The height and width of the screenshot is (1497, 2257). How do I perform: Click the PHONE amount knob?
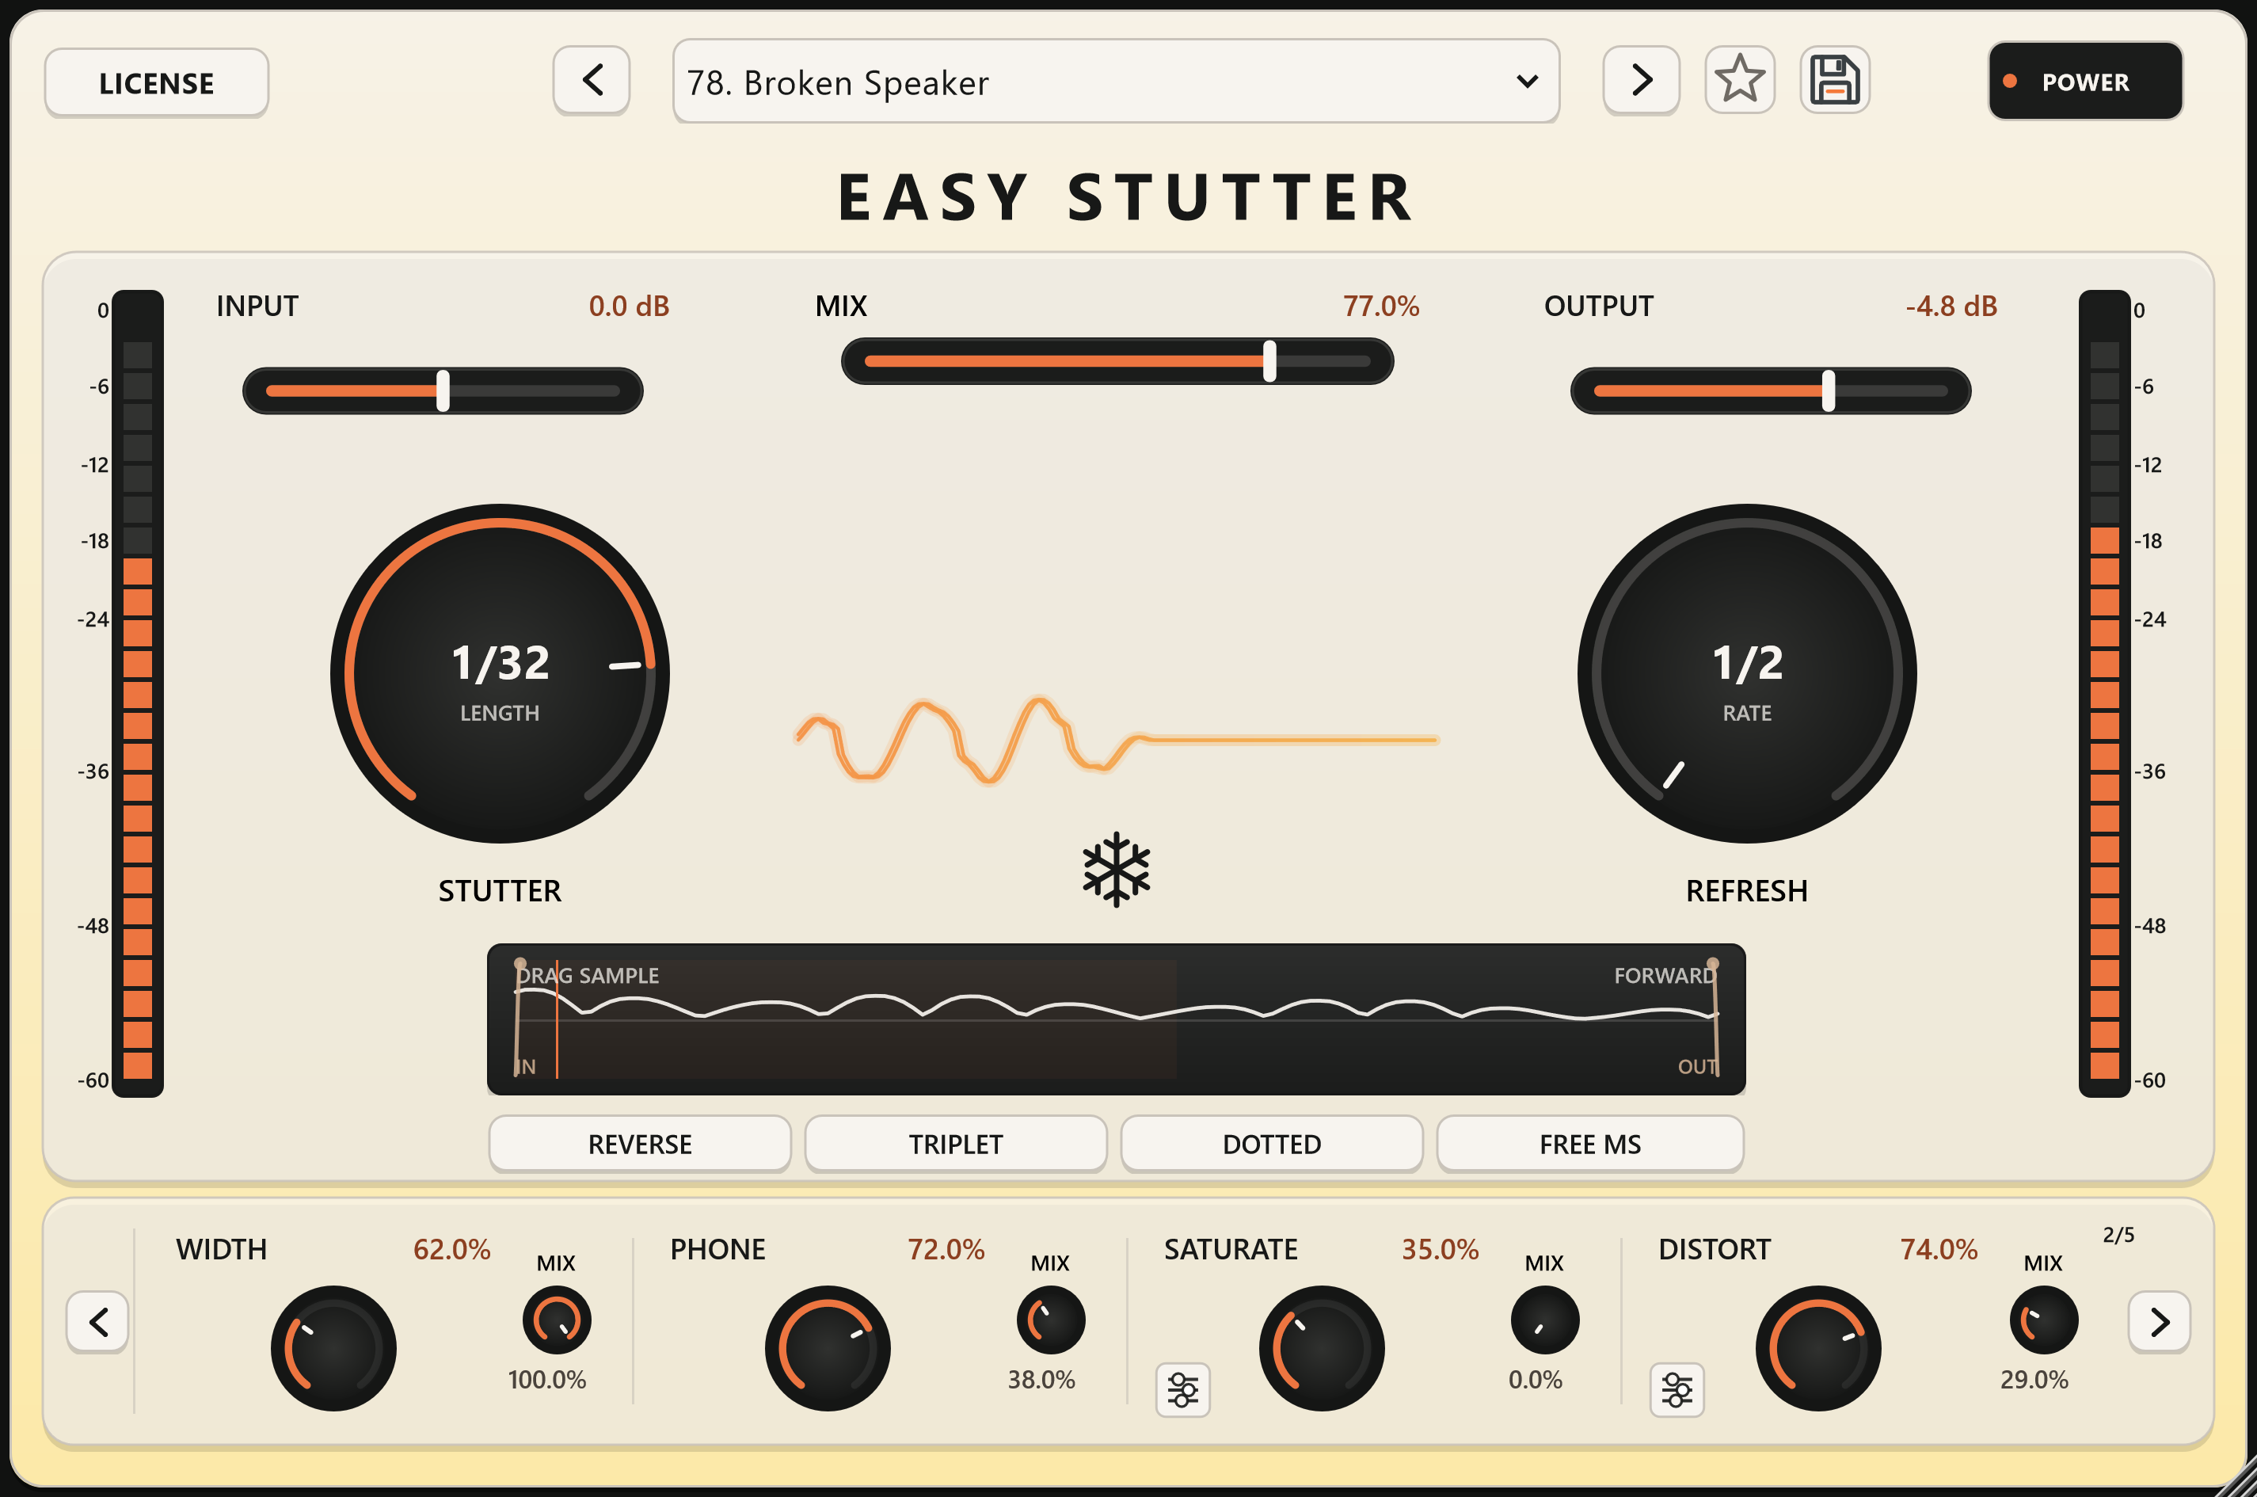pos(828,1348)
